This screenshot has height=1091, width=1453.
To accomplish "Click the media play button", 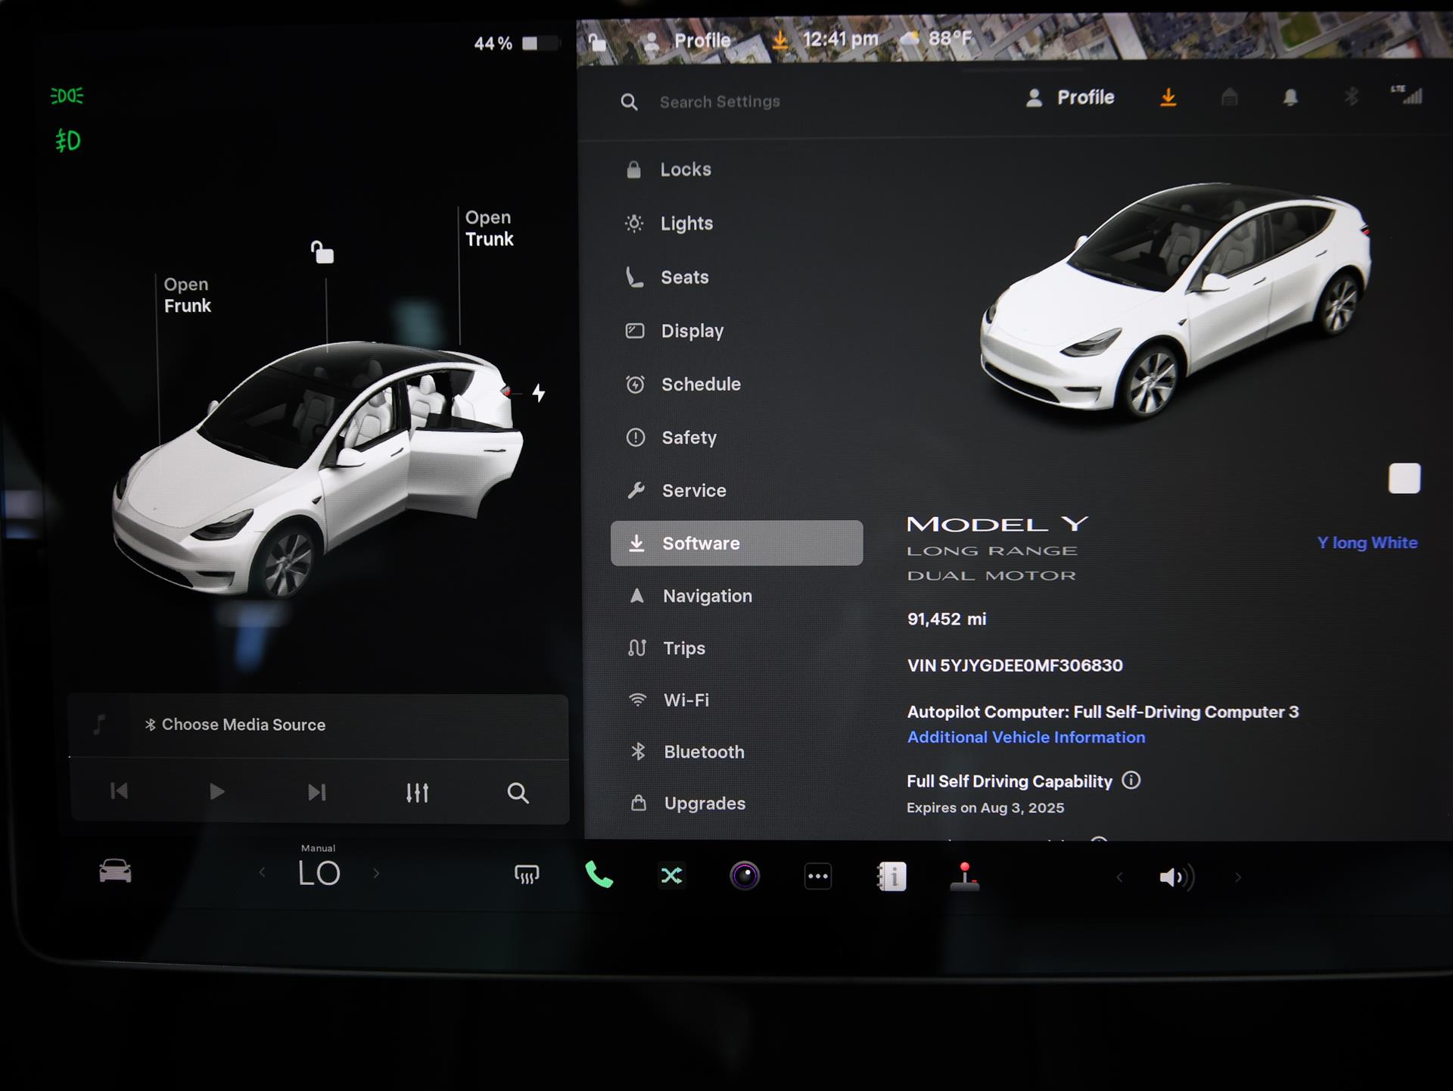I will point(216,792).
